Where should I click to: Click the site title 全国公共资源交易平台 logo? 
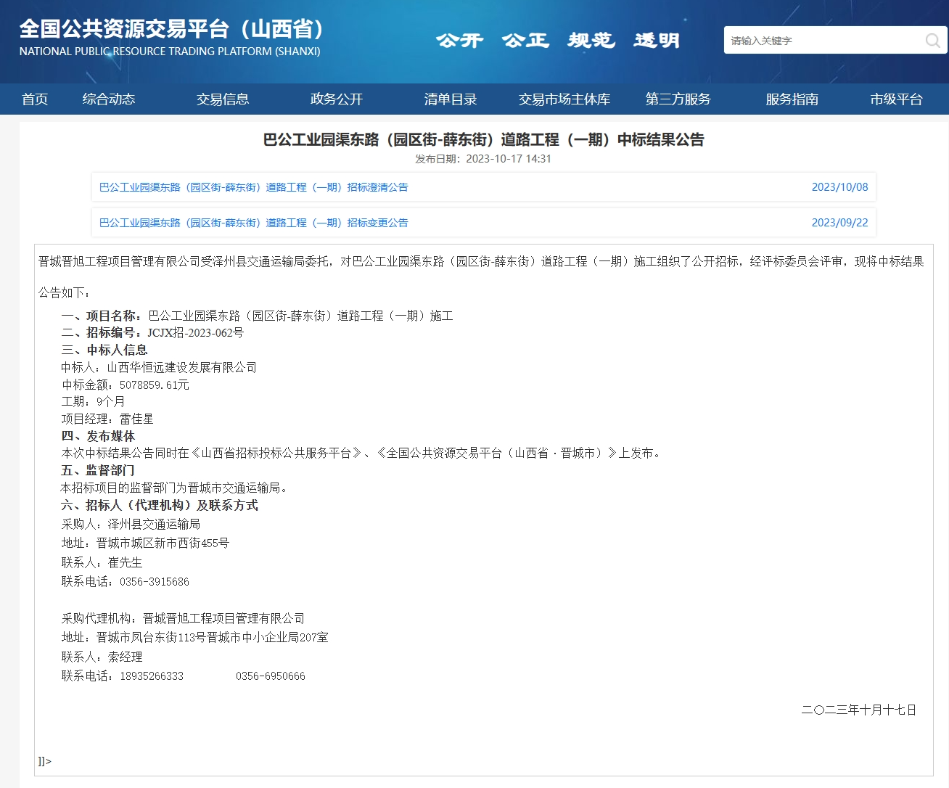[171, 30]
